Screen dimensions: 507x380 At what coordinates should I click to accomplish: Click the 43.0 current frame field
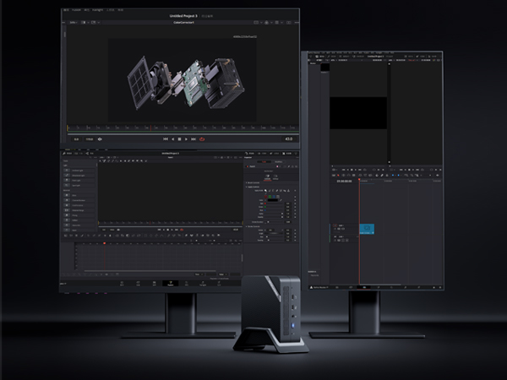coord(288,138)
